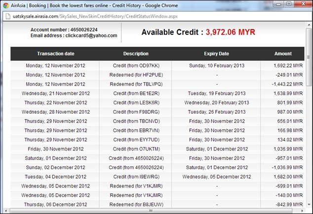Click expiry Wednesday, 20 February 2013
The height and width of the screenshot is (214, 313).
pos(217,103)
